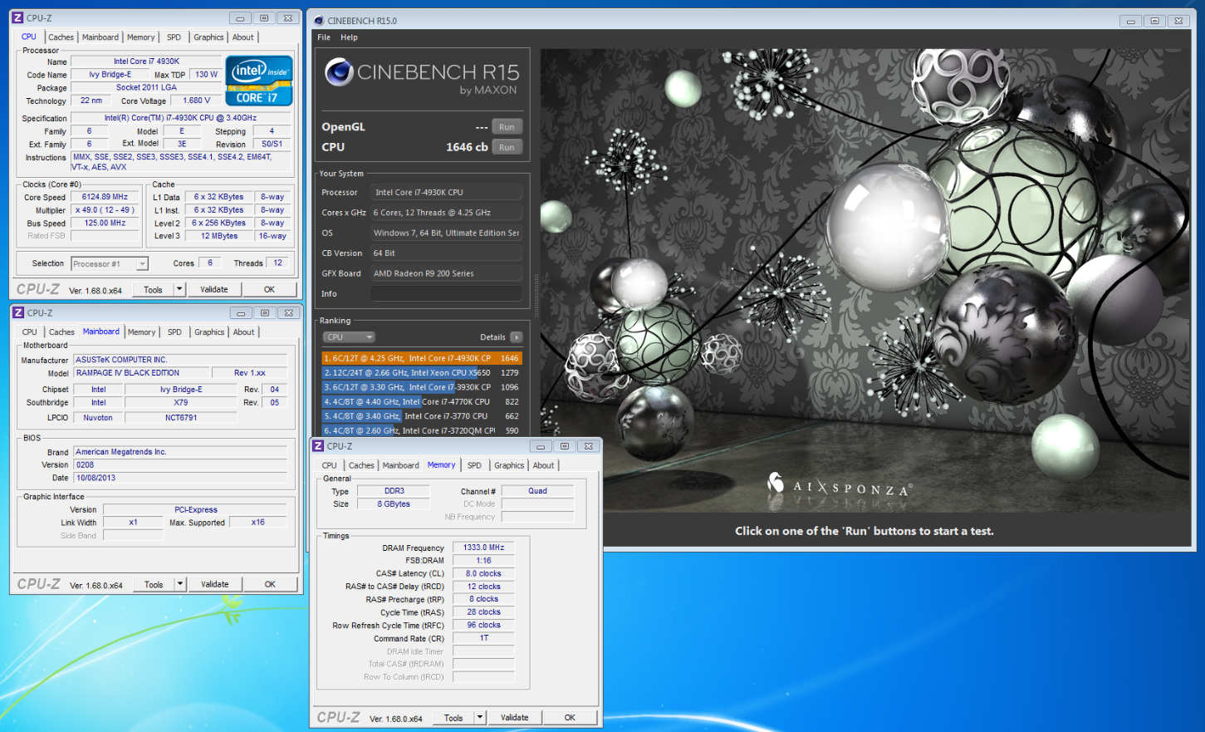
Task: Open the Tools dropdown arrow in the Mainboard window
Action: 180,584
